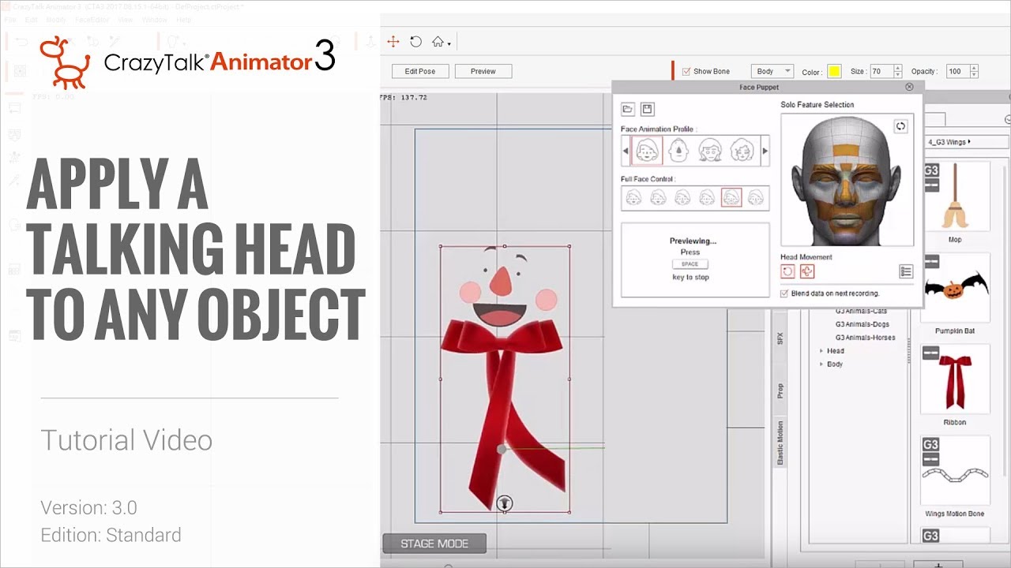Select the sixth Full Face Control preset
Image resolution: width=1011 pixels, height=568 pixels.
click(756, 198)
